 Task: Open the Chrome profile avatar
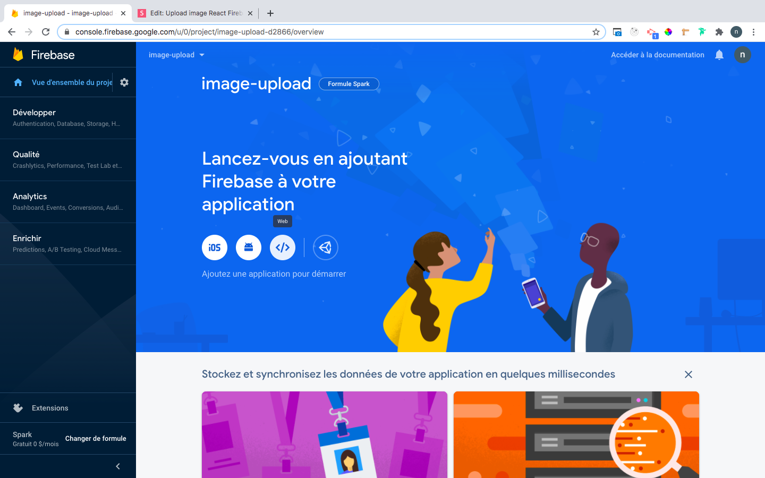tap(736, 32)
